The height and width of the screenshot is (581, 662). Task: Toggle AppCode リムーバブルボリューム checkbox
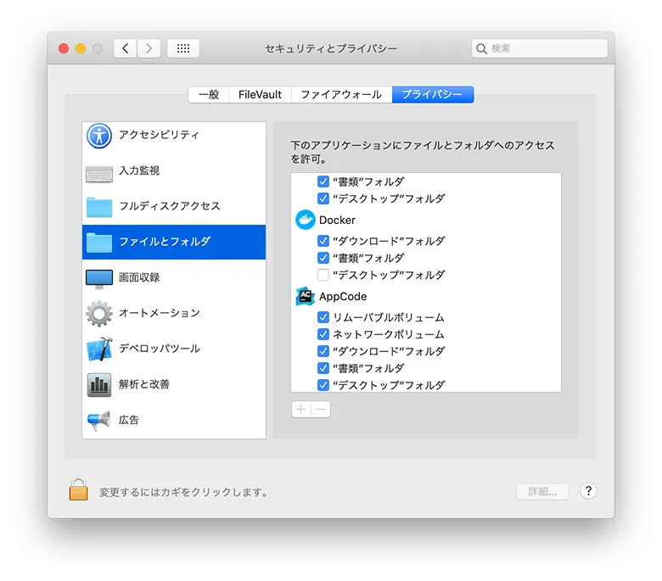pyautogui.click(x=323, y=317)
